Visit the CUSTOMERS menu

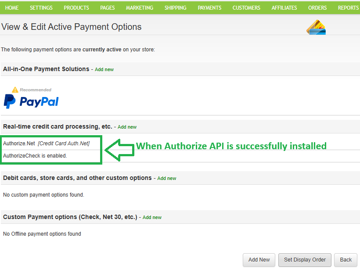246,7
